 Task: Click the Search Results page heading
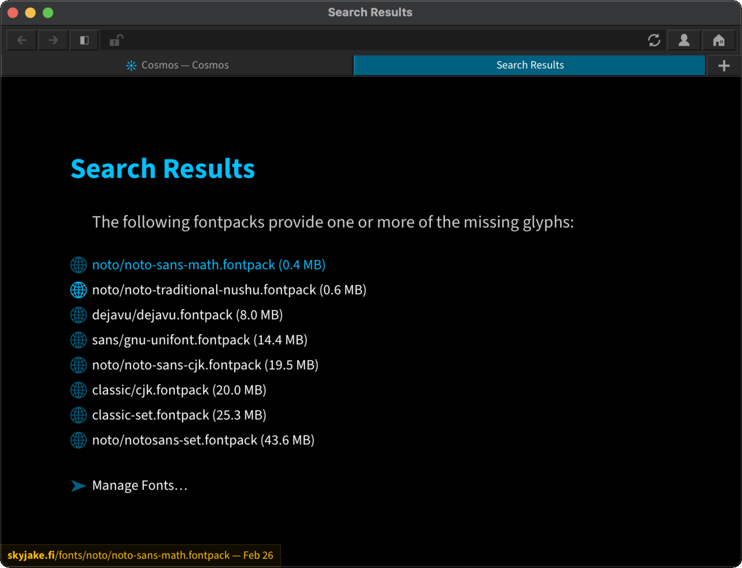coord(163,169)
